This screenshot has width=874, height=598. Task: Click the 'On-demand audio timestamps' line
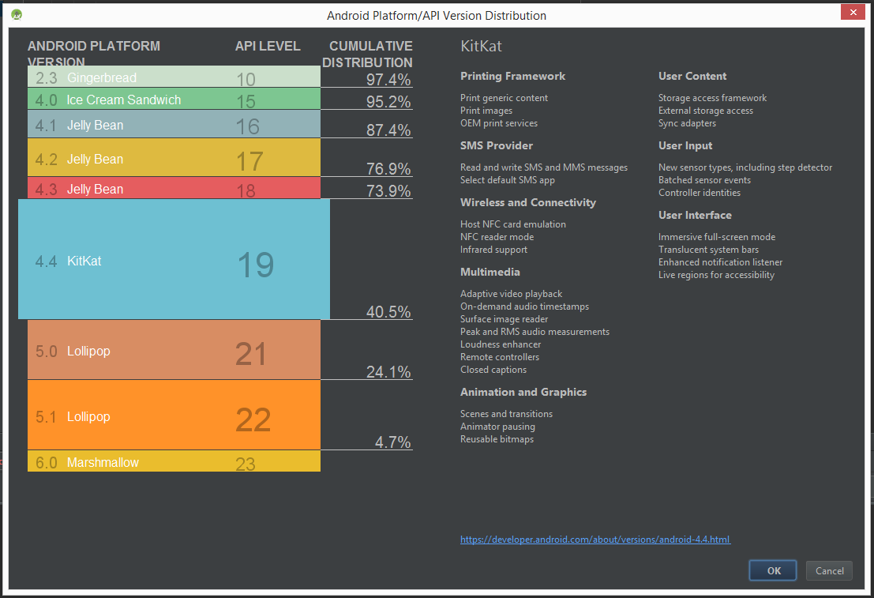pos(524,307)
